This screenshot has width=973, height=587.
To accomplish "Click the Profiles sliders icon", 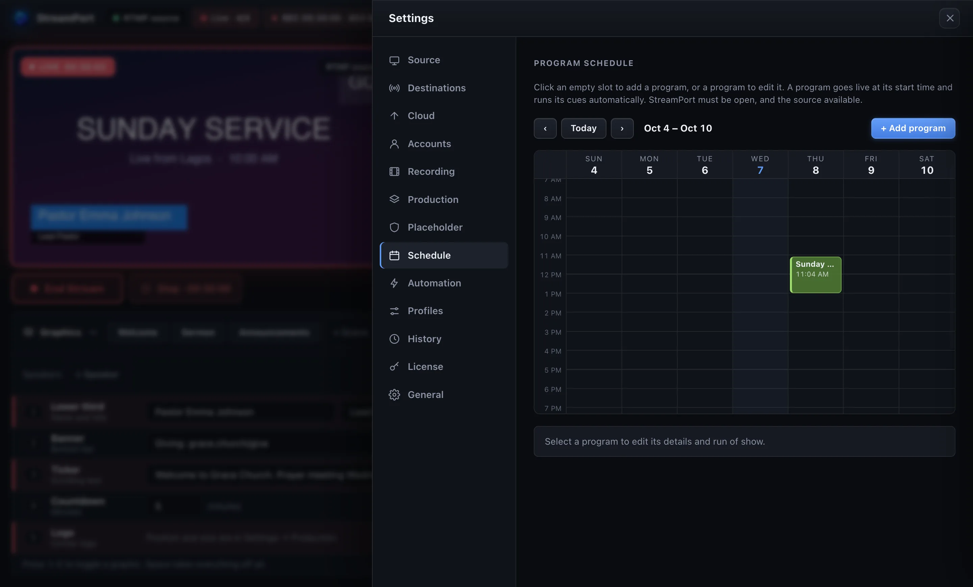I will pos(394,311).
